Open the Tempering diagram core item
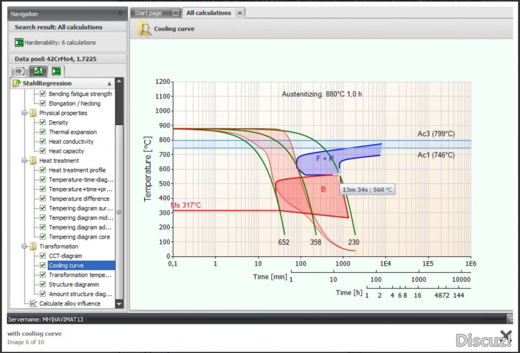This screenshot has width=520, height=353. click(79, 237)
